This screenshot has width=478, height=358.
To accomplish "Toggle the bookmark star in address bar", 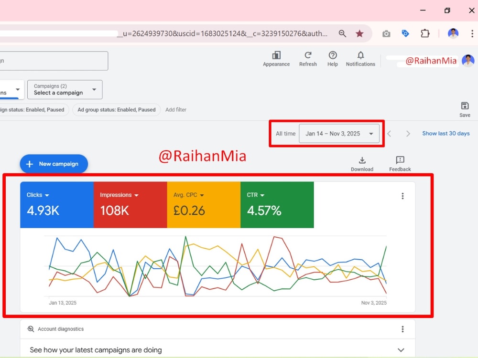I will tap(360, 33).
